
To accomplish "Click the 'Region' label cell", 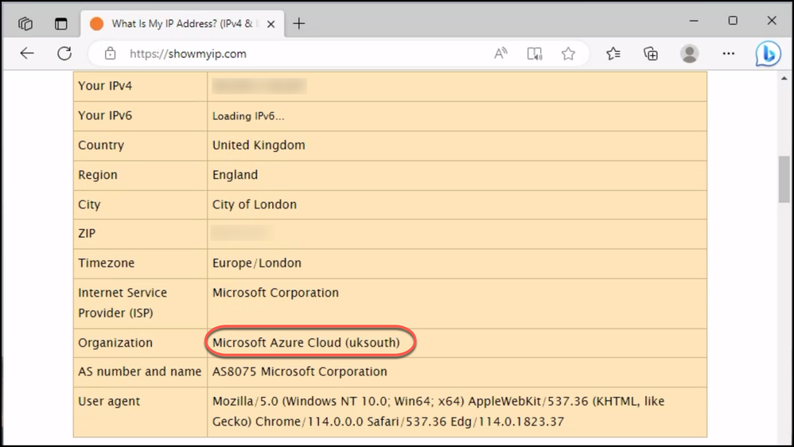I will (140, 175).
